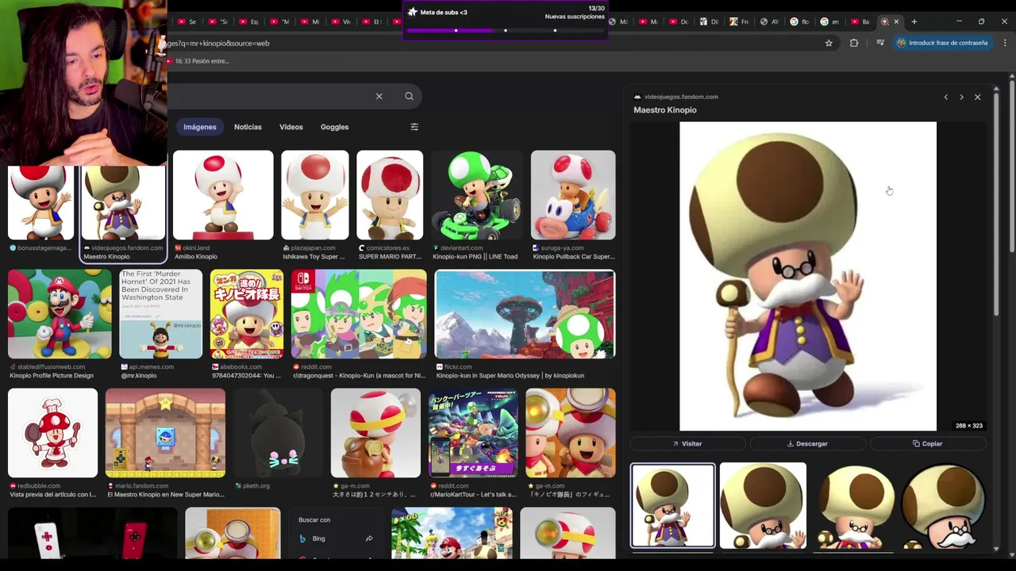Open the bonusstagemaga Toad image result
The image size is (1016, 571).
coord(40,203)
